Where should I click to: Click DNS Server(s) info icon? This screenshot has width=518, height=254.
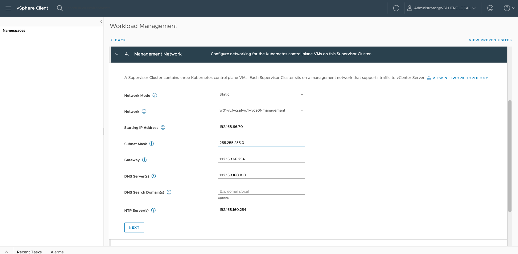(154, 176)
